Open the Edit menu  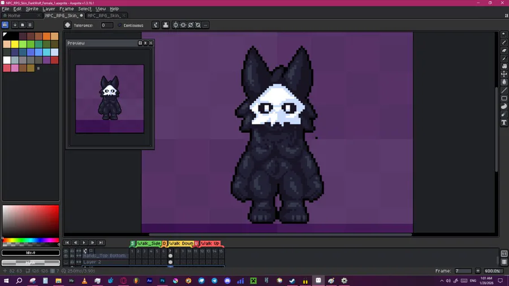coord(17,8)
